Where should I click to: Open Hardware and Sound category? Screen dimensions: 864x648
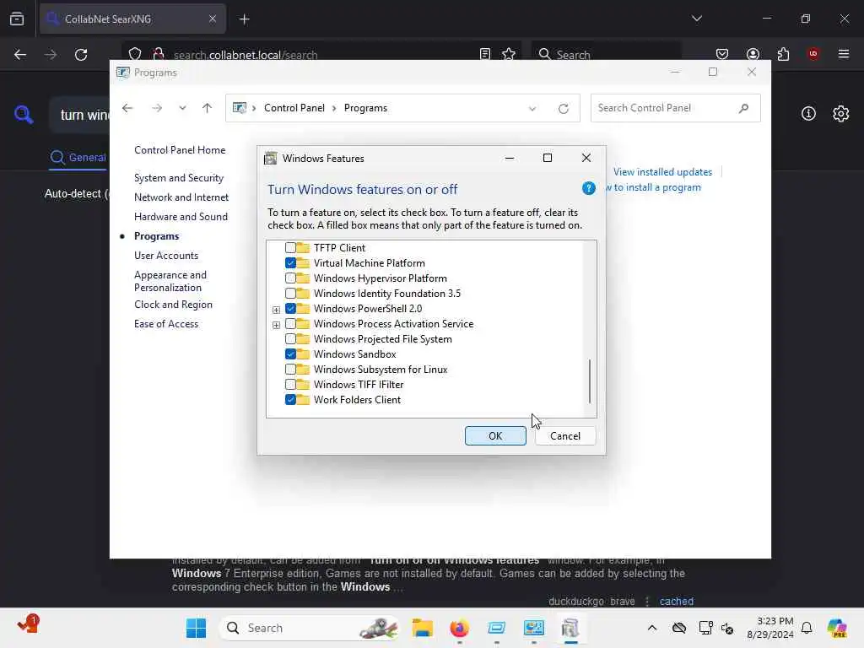coord(181,217)
